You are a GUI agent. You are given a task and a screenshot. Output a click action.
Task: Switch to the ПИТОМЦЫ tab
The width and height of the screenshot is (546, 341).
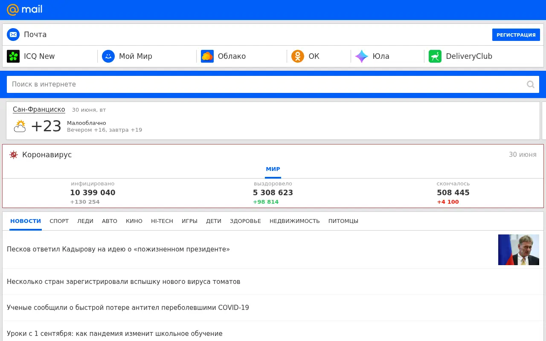(343, 221)
